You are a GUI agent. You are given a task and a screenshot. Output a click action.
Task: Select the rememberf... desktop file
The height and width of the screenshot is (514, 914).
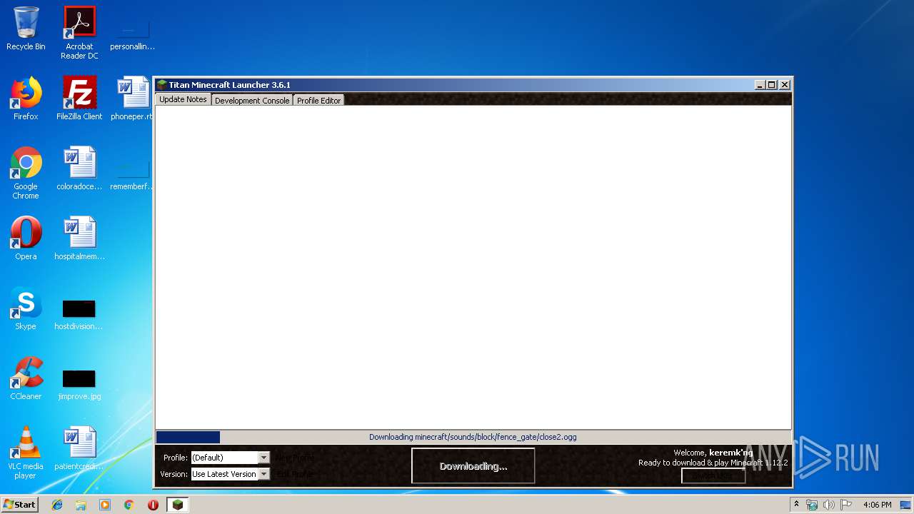tap(133, 176)
